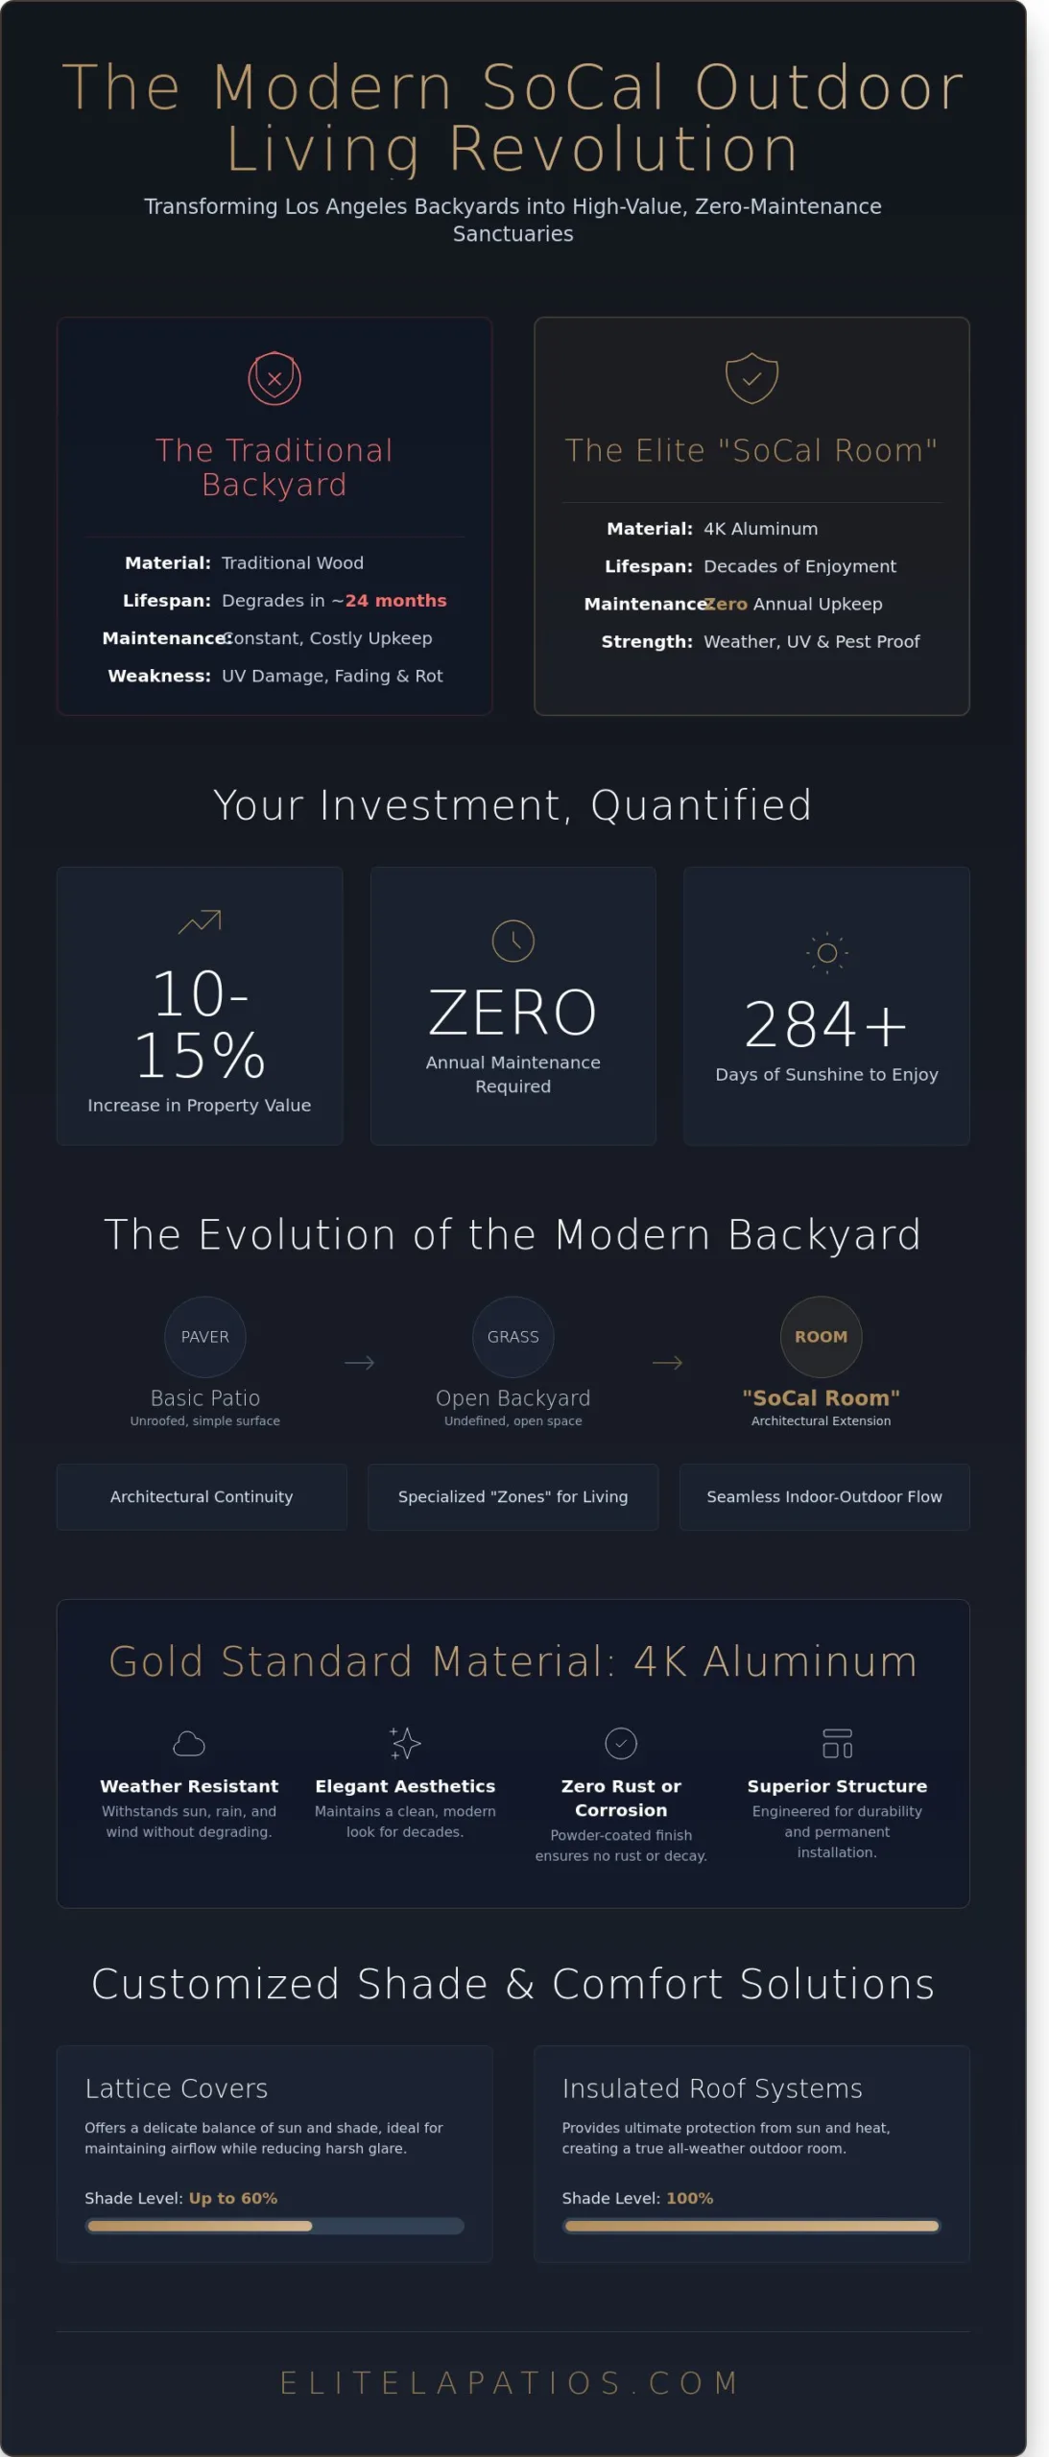Click the red shield X icon
1049x2457 pixels.
pos(274,378)
